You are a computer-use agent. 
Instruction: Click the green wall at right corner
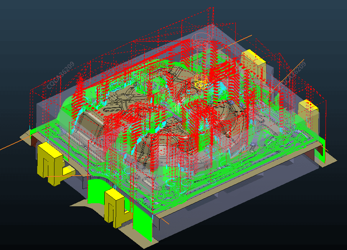[320, 153]
